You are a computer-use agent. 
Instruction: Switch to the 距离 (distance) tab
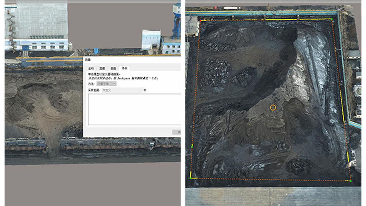click(102, 68)
